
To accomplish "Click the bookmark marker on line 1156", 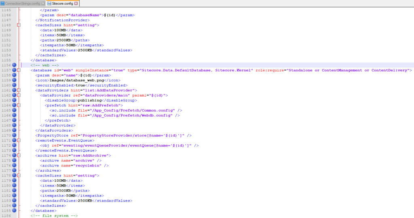I will pyautogui.click(x=14, y=65).
